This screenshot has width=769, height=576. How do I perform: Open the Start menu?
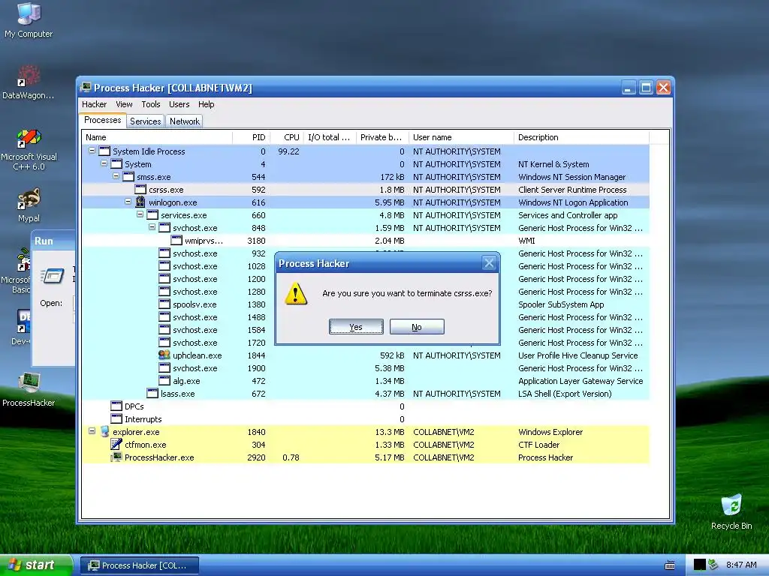36,565
